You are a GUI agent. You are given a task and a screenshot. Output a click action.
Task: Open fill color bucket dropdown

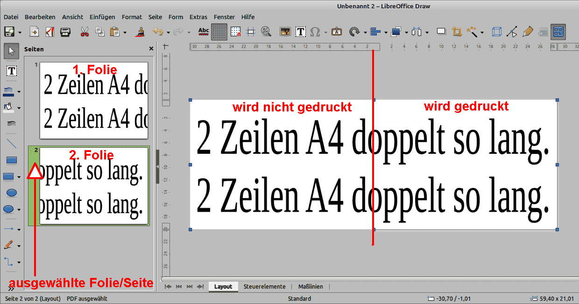(19, 108)
